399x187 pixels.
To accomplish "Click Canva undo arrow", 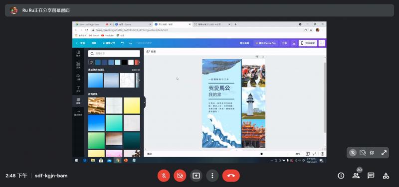I will [122, 43].
